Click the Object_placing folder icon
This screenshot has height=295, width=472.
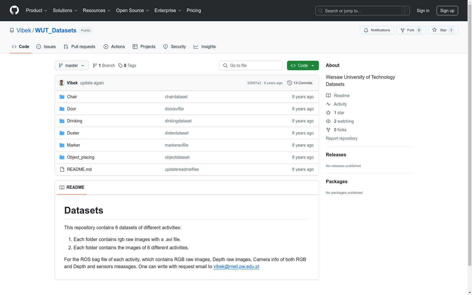[62, 157]
